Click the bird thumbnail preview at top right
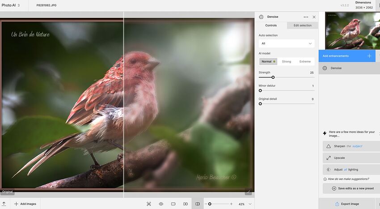 tap(352, 30)
